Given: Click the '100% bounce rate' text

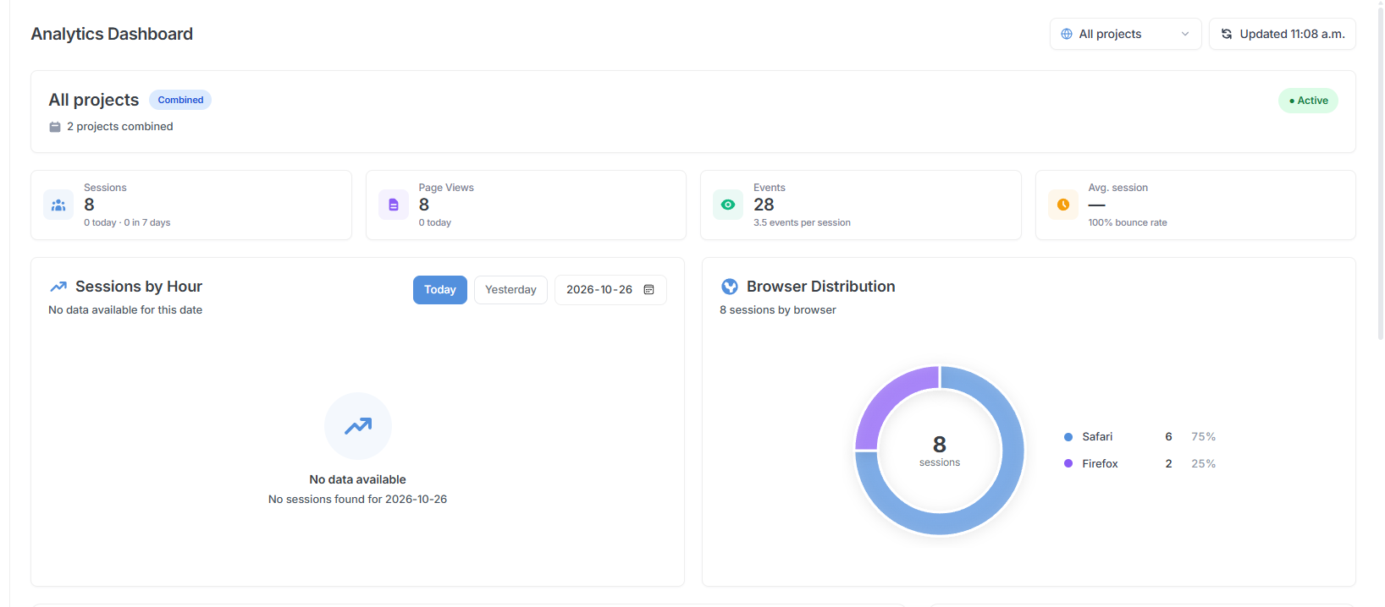Looking at the screenshot, I should pos(1128,223).
